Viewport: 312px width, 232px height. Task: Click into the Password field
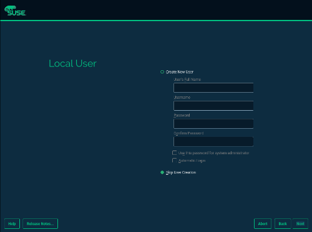[213, 124]
